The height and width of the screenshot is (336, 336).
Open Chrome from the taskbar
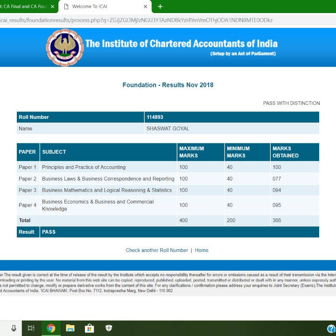coord(51,328)
